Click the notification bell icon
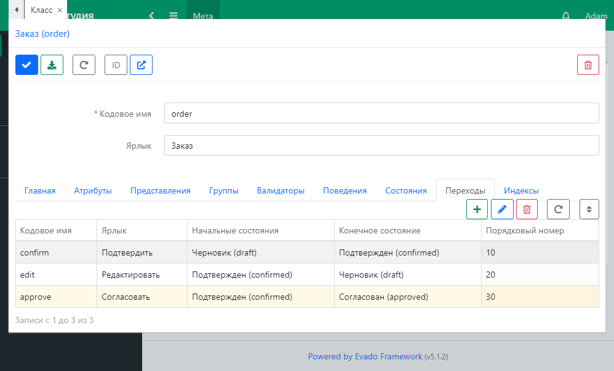614x371 pixels. pyautogui.click(x=566, y=15)
